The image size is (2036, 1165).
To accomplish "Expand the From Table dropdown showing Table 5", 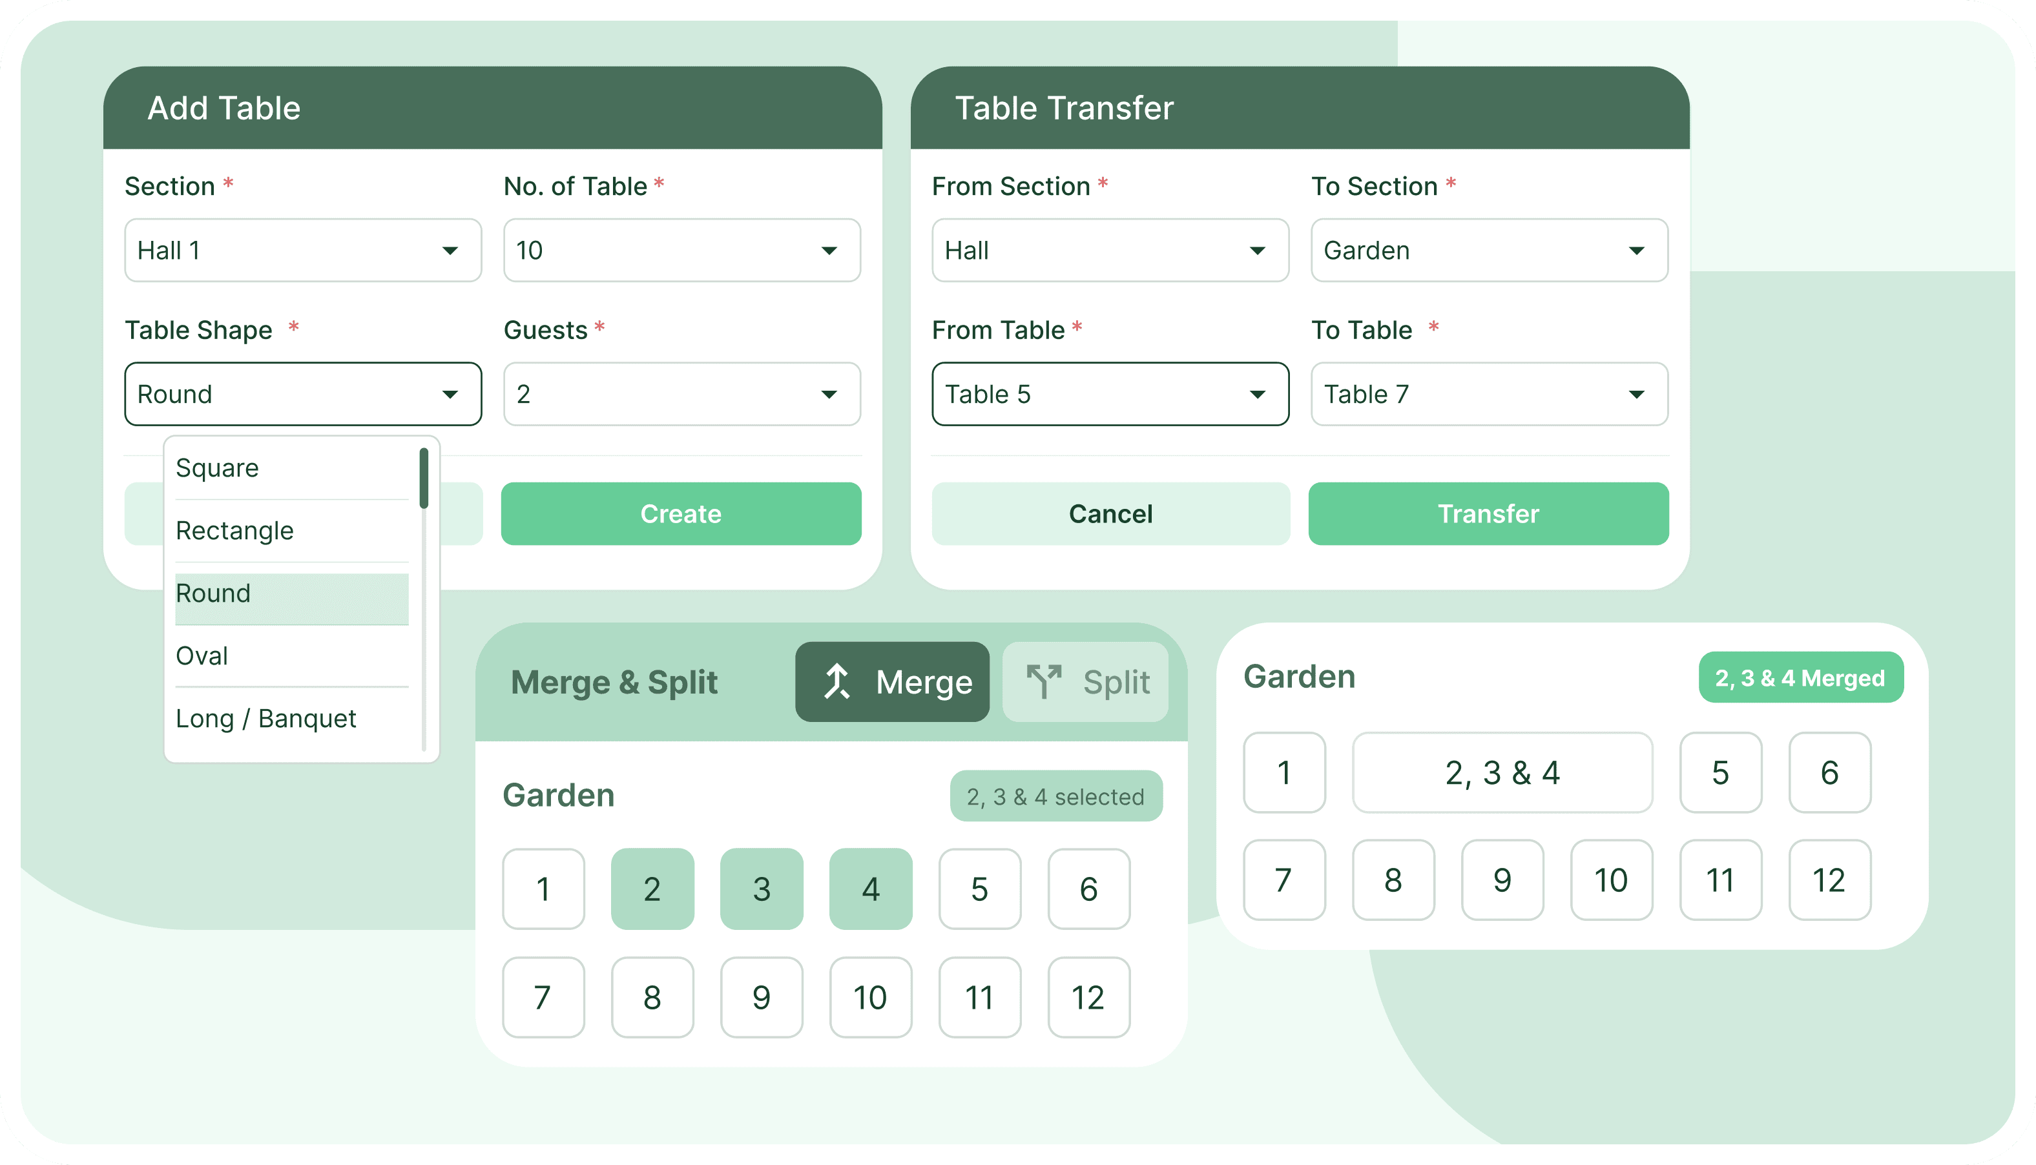I will click(x=1109, y=394).
